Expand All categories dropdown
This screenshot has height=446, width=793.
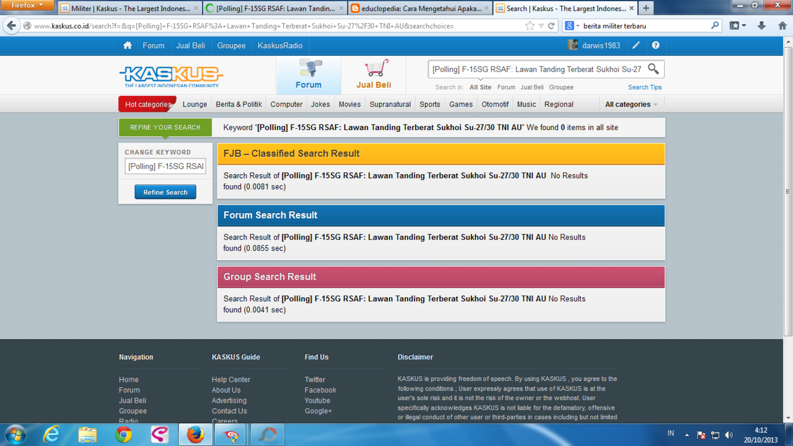coord(631,104)
